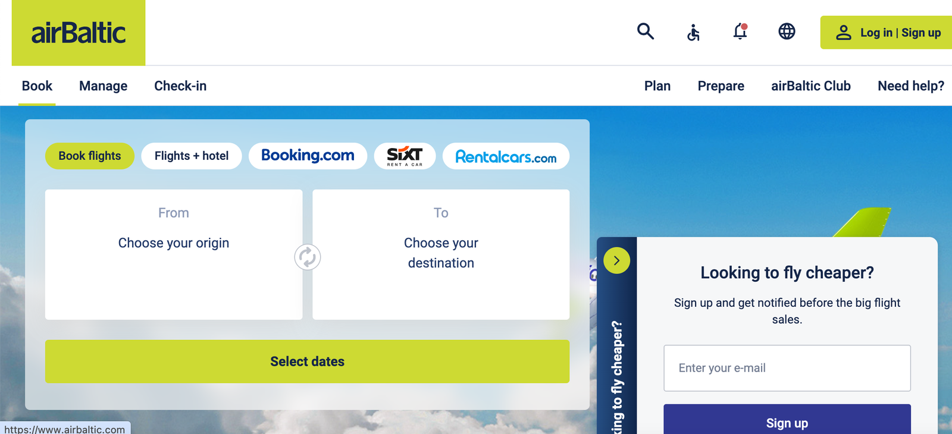952x434 pixels.
Task: View notifications bell icon
Action: 740,32
